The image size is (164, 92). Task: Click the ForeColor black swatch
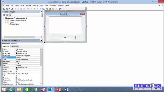click(17, 68)
